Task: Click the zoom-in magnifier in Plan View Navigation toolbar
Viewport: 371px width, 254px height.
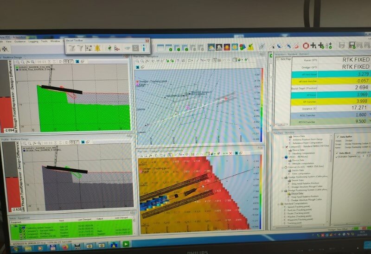Action: [x=137, y=61]
